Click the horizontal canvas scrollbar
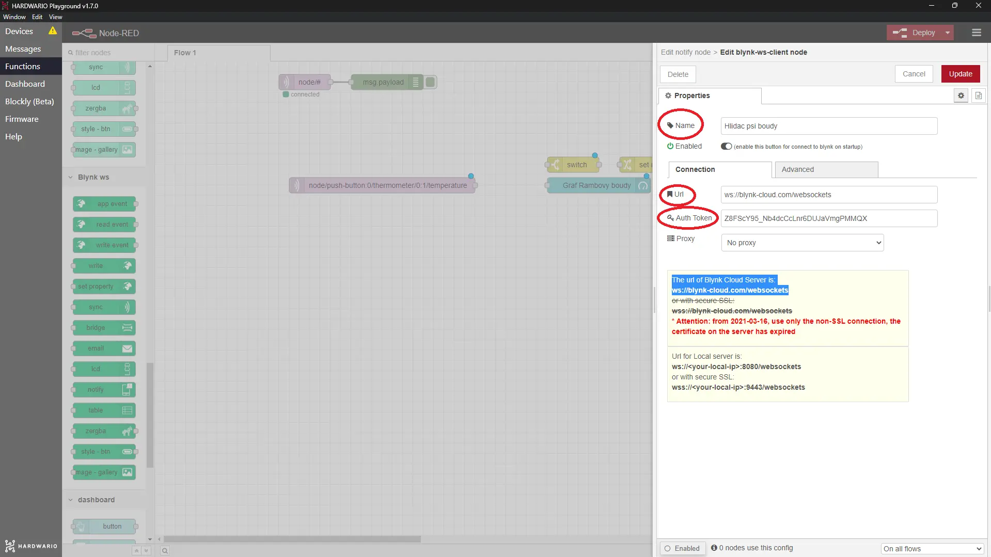The height and width of the screenshot is (557, 991). (x=292, y=539)
